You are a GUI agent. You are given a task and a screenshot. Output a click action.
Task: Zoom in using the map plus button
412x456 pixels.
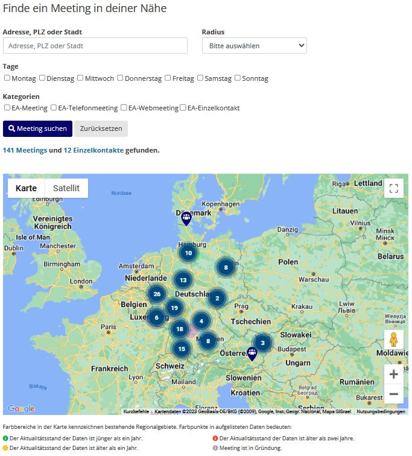coord(394,374)
